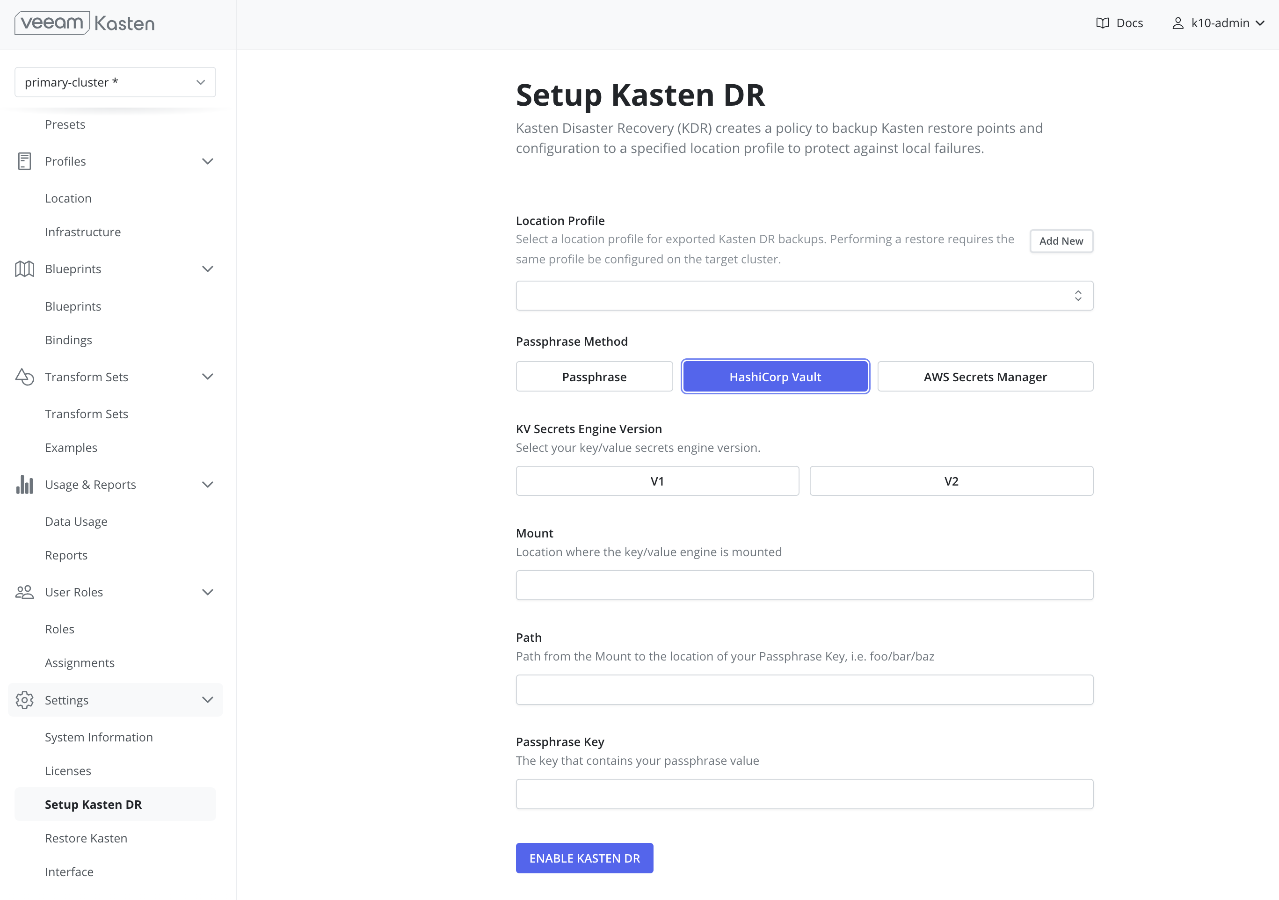Open System Information settings
Viewport: 1279px width, 900px height.
[99, 737]
